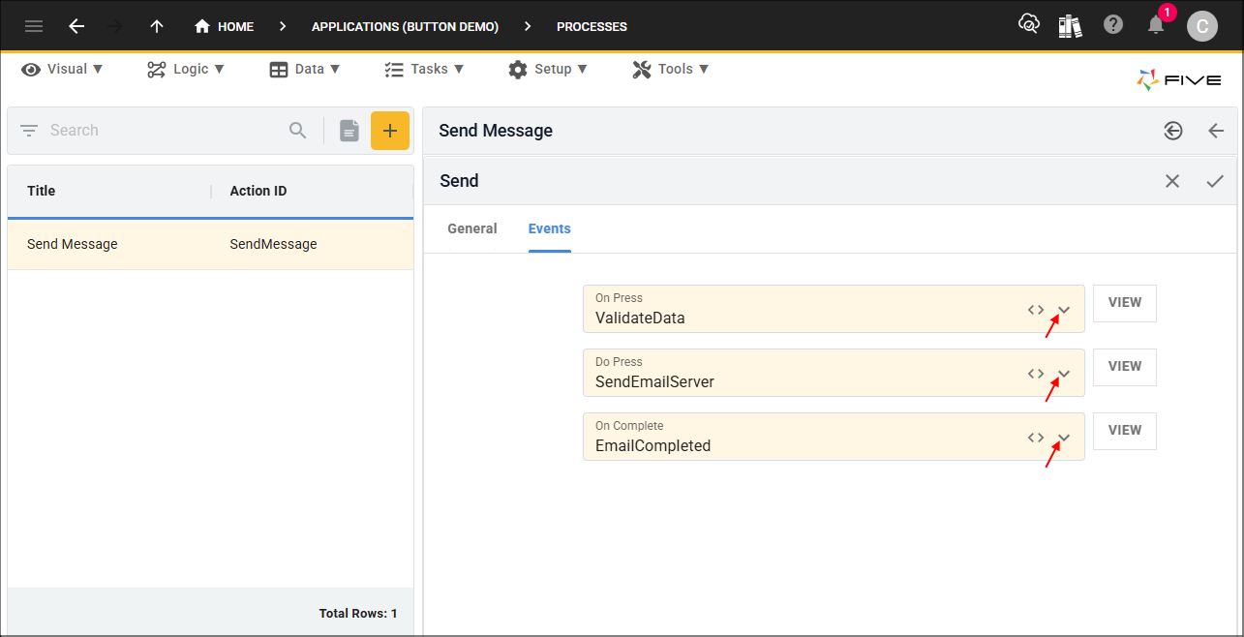
Task: Expand the On Complete dropdown
Action: click(x=1064, y=438)
